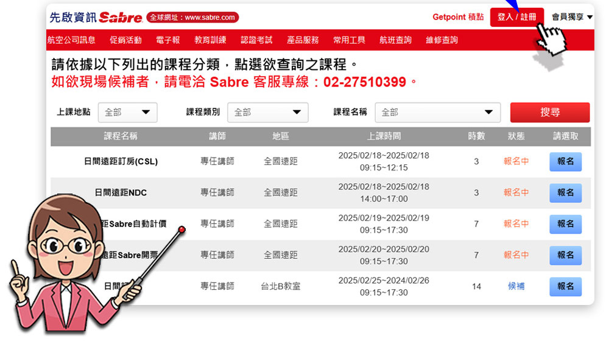The image size is (609, 347).
Task: Click the 14 hours cell
Action: coord(476,287)
